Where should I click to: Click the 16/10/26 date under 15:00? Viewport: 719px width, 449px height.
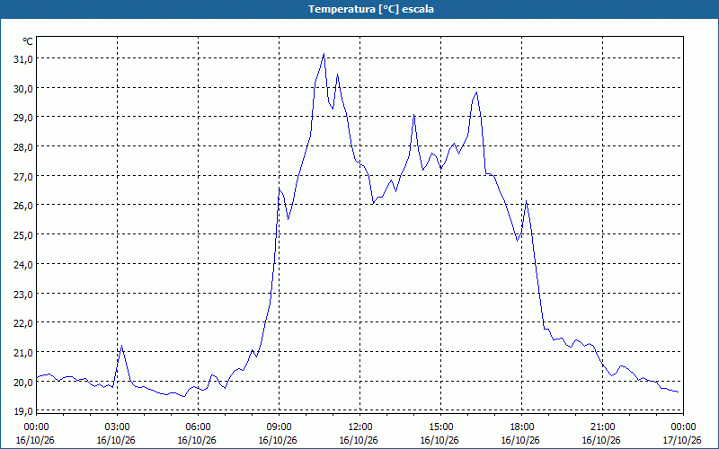pyautogui.click(x=439, y=440)
